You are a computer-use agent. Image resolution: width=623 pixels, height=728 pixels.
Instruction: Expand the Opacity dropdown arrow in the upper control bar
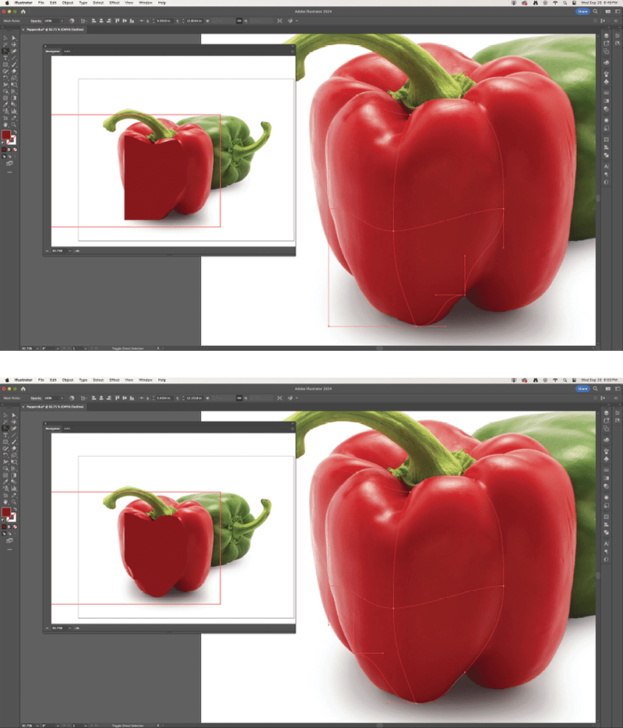coord(62,21)
